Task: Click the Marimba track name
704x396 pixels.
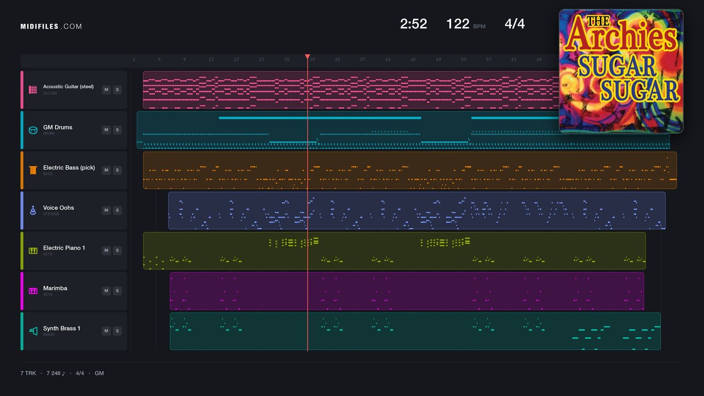Action: (55, 288)
